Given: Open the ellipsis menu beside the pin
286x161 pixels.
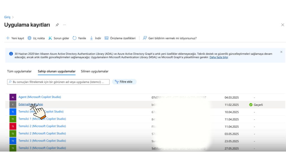Looking at the screenshot, I should point(64,25).
